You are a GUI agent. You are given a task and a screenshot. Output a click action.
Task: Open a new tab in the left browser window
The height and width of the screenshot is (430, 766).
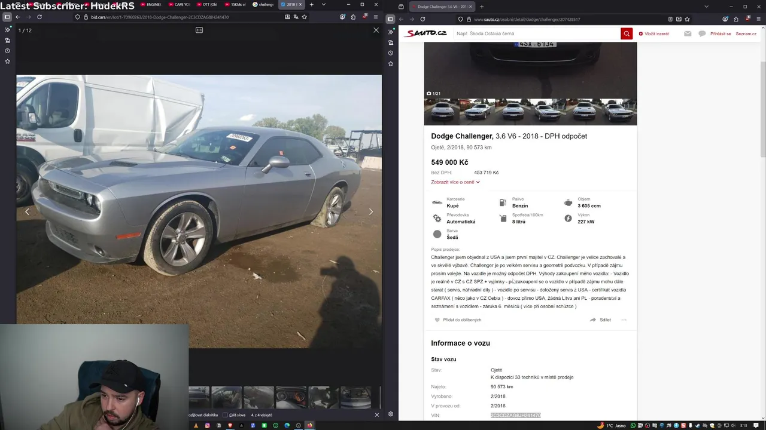point(311,5)
